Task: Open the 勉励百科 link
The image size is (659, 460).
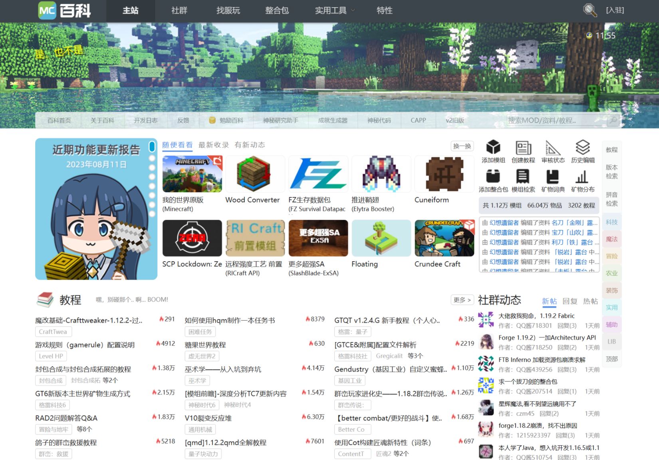Action: coord(226,120)
